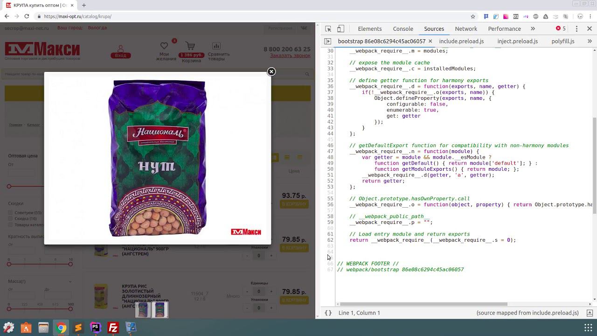Select the Sources panel tab
This screenshot has width=597, height=336.
coord(434,28)
